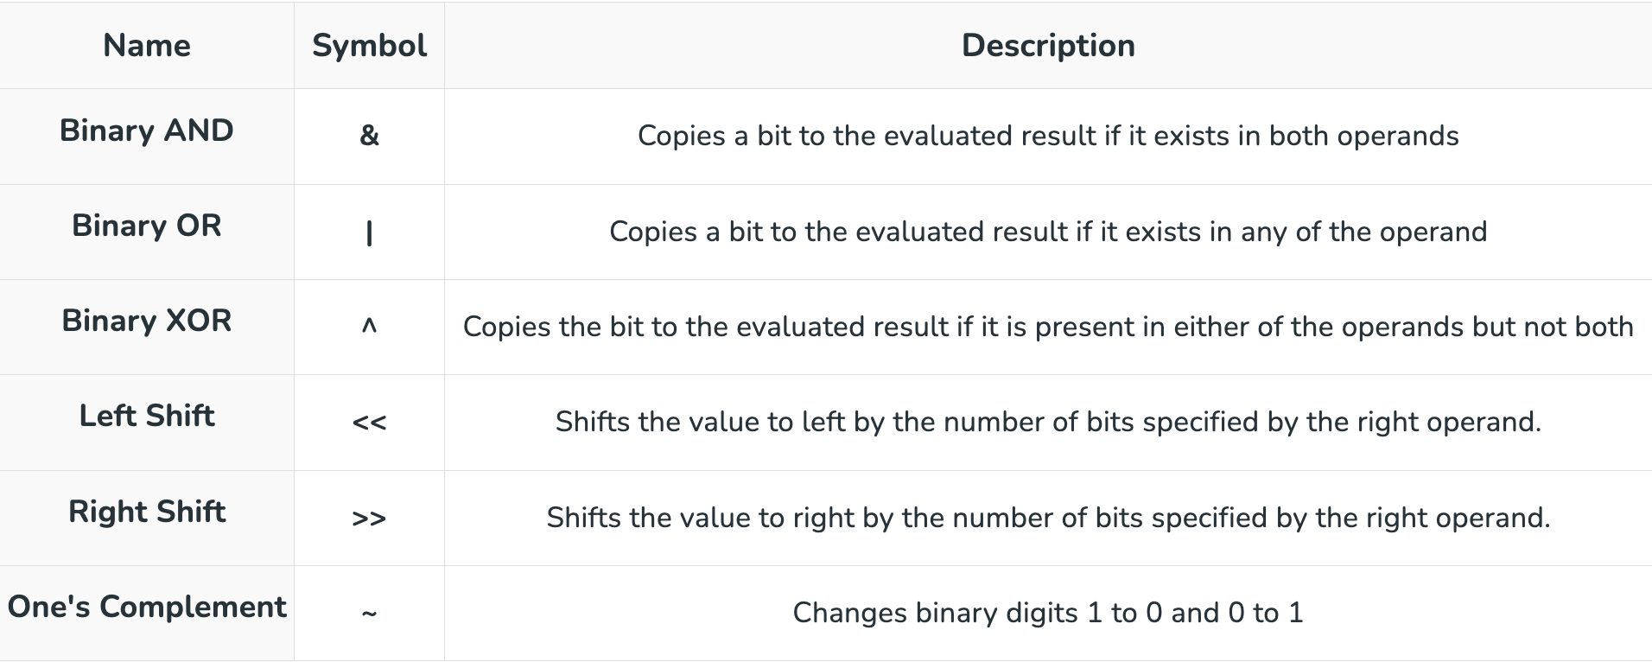1652x662 pixels.
Task: Select the Left Shift name cell
Action: [147, 416]
